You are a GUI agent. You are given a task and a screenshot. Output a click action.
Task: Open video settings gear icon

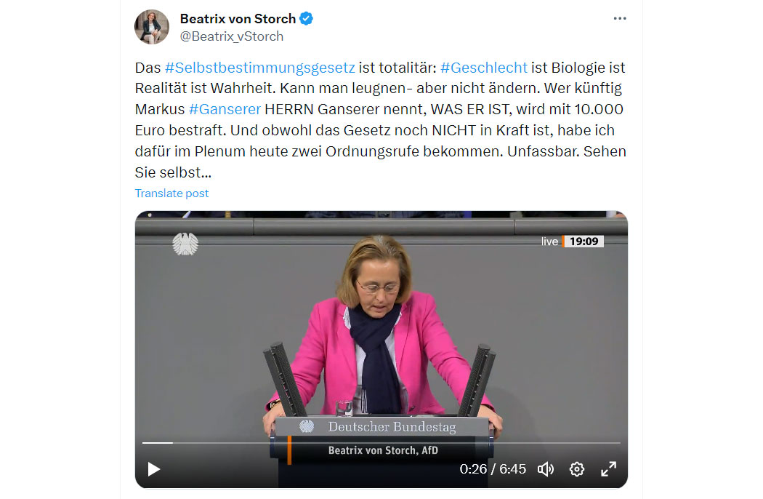[x=577, y=469]
